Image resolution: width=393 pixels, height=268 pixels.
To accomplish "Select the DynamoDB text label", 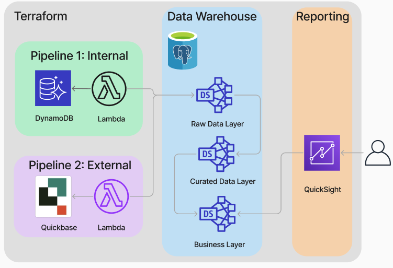I will [x=54, y=119].
